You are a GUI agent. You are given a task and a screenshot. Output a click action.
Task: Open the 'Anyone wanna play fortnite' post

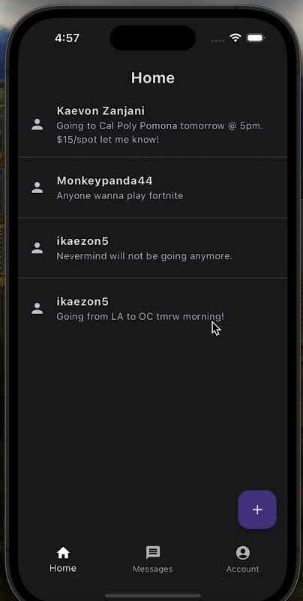point(153,187)
